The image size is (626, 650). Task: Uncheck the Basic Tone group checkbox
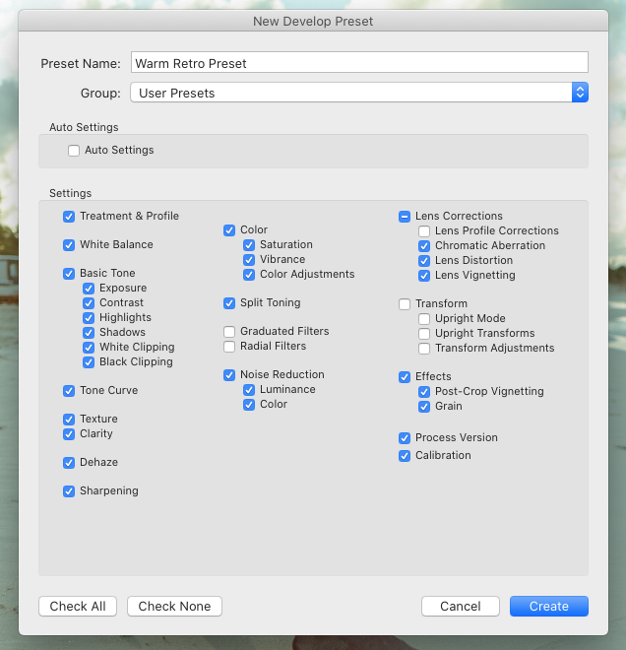coord(69,274)
